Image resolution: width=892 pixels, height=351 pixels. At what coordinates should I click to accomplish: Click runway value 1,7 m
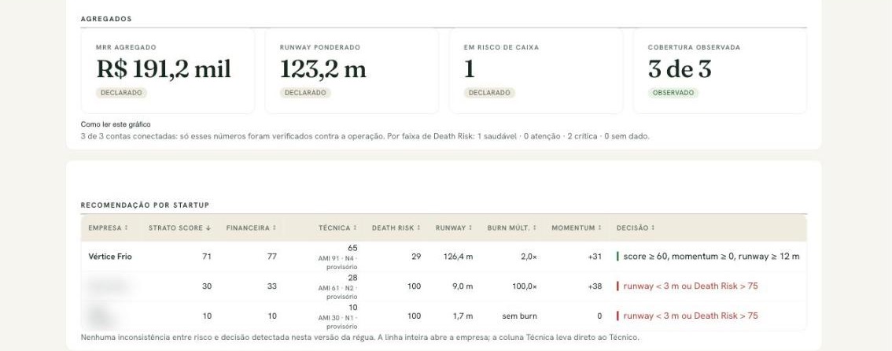pyautogui.click(x=463, y=316)
